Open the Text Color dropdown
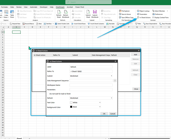 point(100,102)
